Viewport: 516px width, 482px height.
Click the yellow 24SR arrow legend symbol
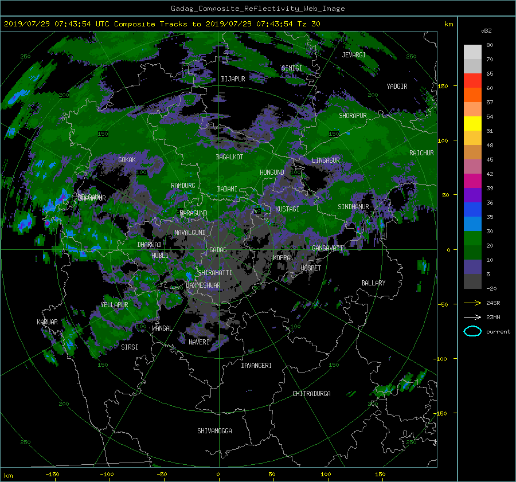472,303
